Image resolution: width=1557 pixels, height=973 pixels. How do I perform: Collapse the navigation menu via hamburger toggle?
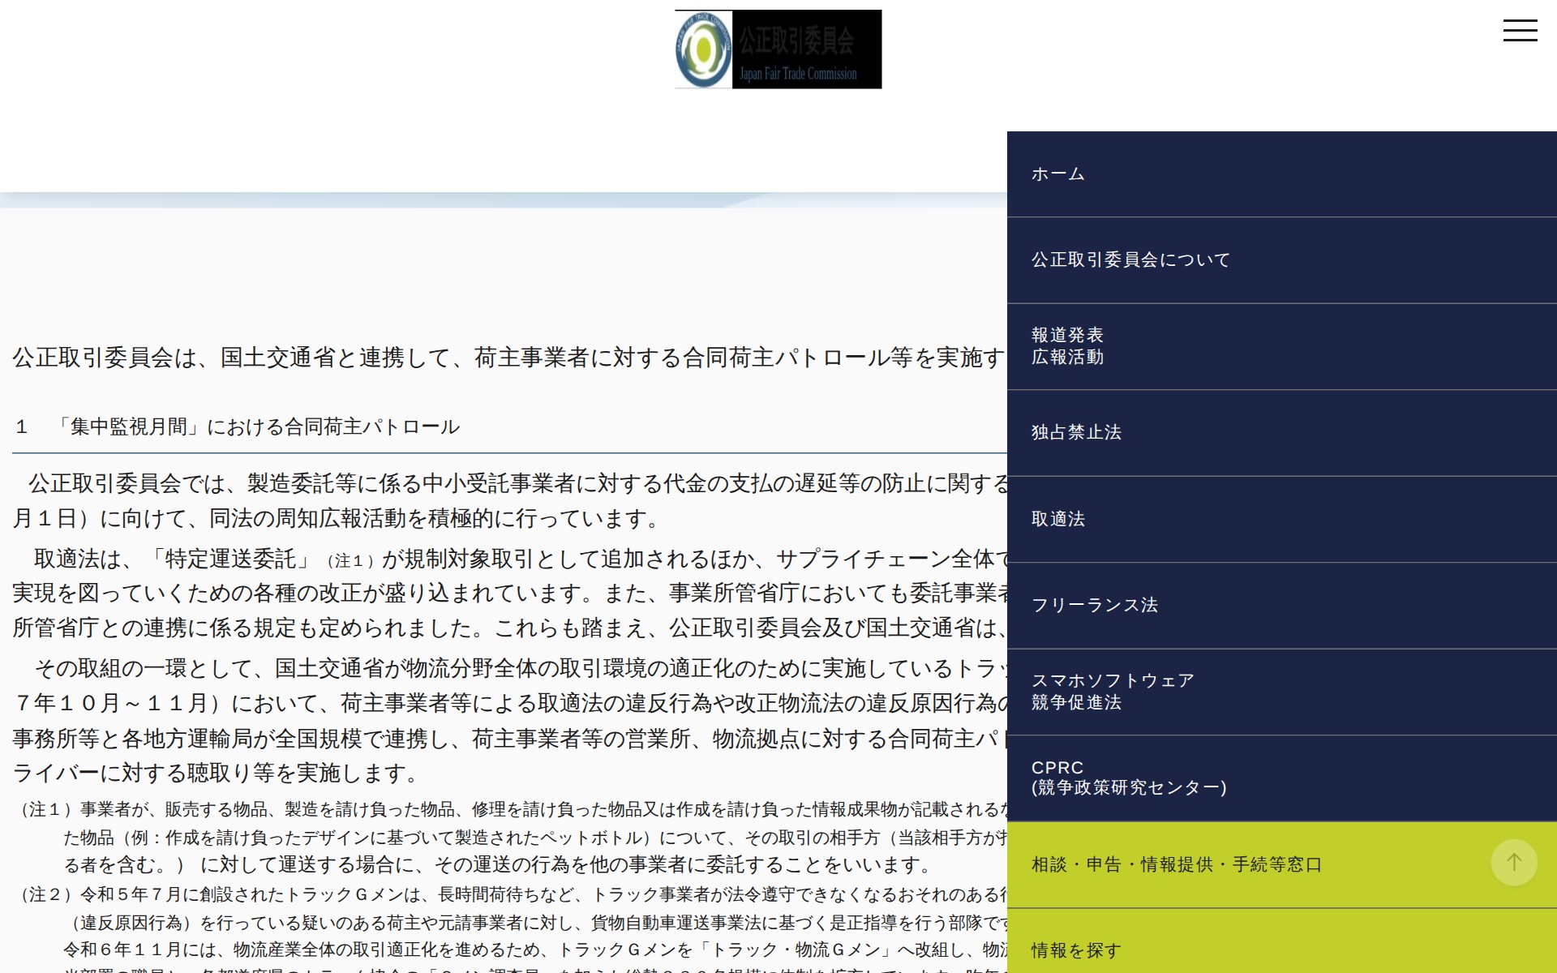pyautogui.click(x=1521, y=30)
